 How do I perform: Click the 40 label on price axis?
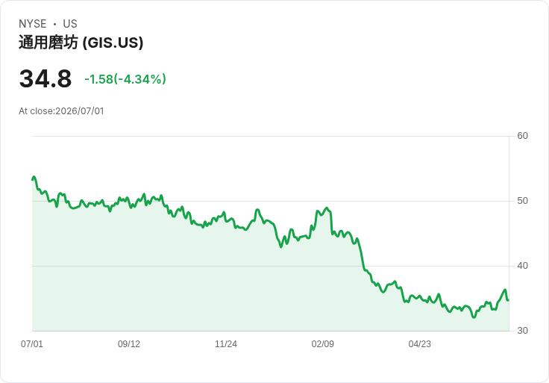tap(522, 266)
